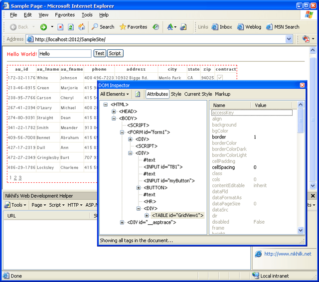Click the History icon in toolbar
This screenshot has height=282, width=319.
[x=156, y=27]
